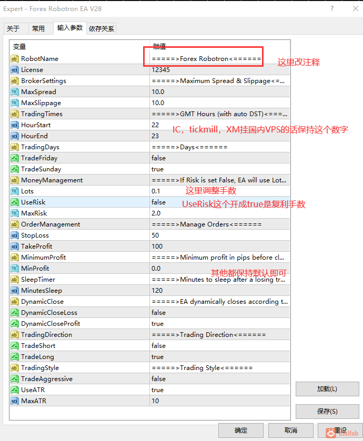Click the 保存(S) button

click(327, 412)
